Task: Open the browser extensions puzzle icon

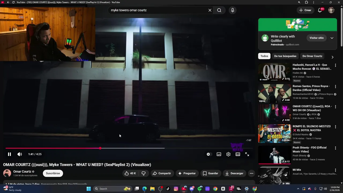Action: coord(306,2)
